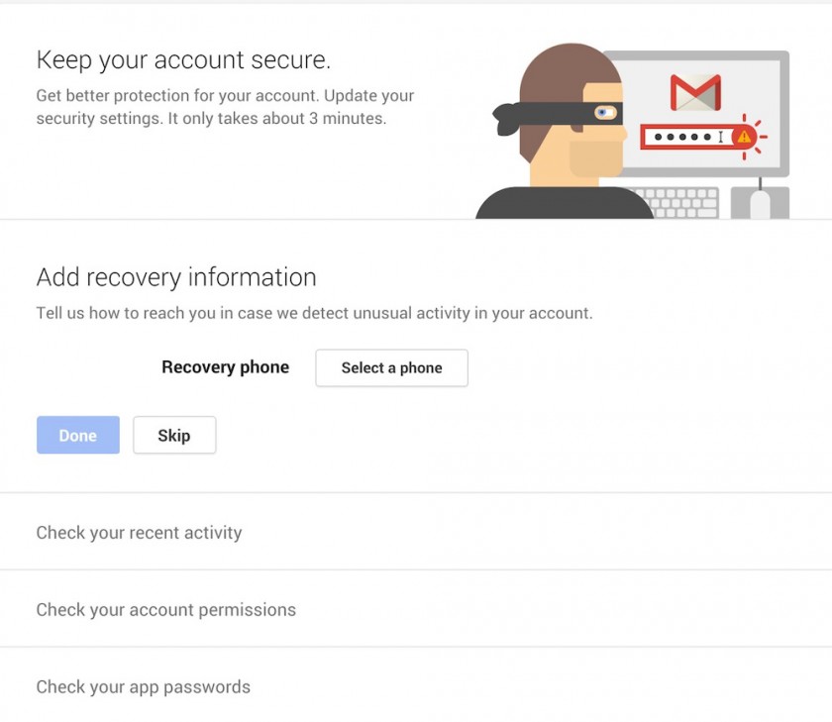
Task: Expand Check your account permissions section
Action: coord(165,610)
